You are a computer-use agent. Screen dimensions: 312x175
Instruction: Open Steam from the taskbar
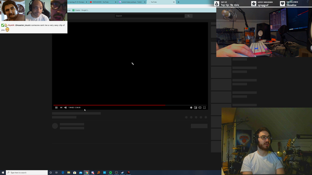(122, 173)
